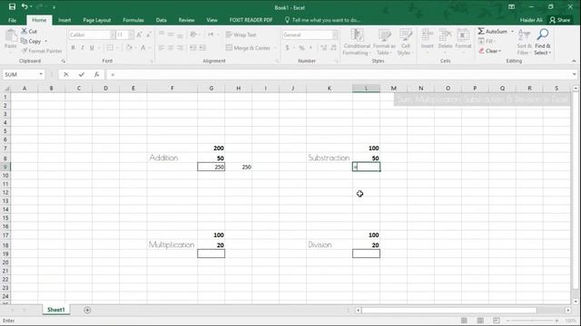Open the Ribbon Display Options icon
The image size is (581, 326).
(511, 6)
